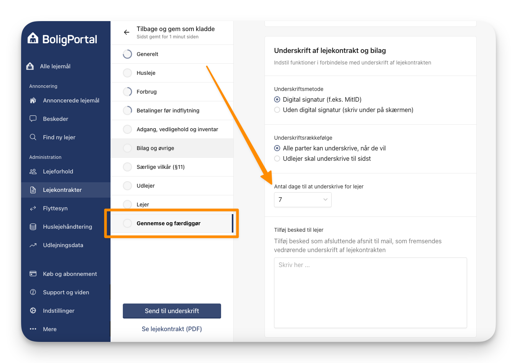Click the Husleje progress circle
Image resolution: width=517 pixels, height=363 pixels.
[x=127, y=73]
